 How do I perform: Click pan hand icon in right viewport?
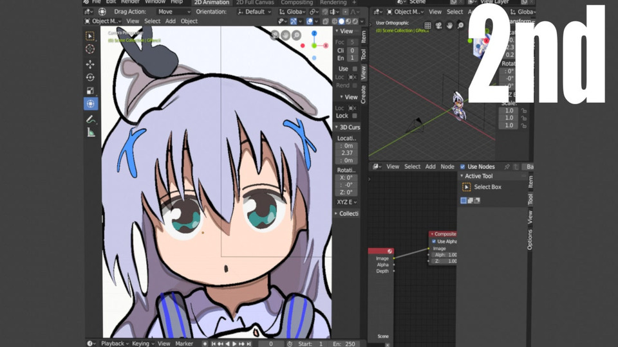450,26
